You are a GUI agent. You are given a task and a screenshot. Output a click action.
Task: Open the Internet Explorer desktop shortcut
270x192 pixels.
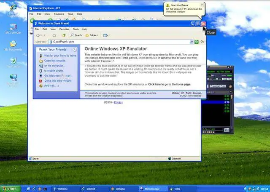point(13,11)
